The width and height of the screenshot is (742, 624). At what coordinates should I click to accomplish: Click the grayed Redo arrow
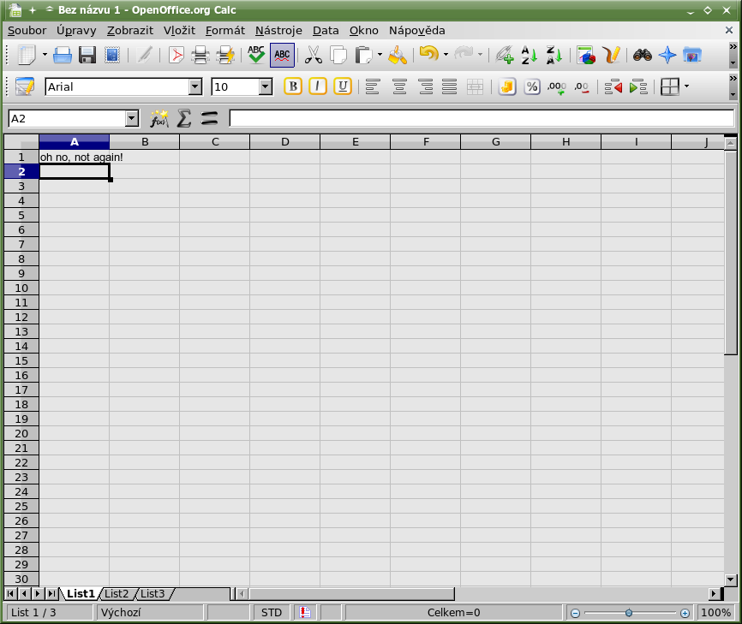[x=464, y=54]
